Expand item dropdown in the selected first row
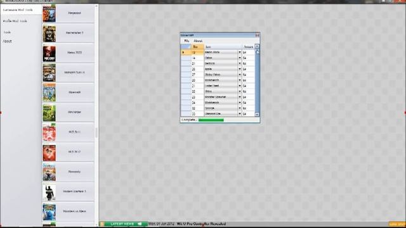The image size is (406, 228). 240,52
